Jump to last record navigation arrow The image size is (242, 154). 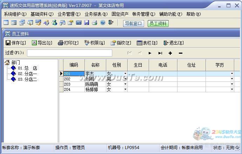tap(160, 53)
